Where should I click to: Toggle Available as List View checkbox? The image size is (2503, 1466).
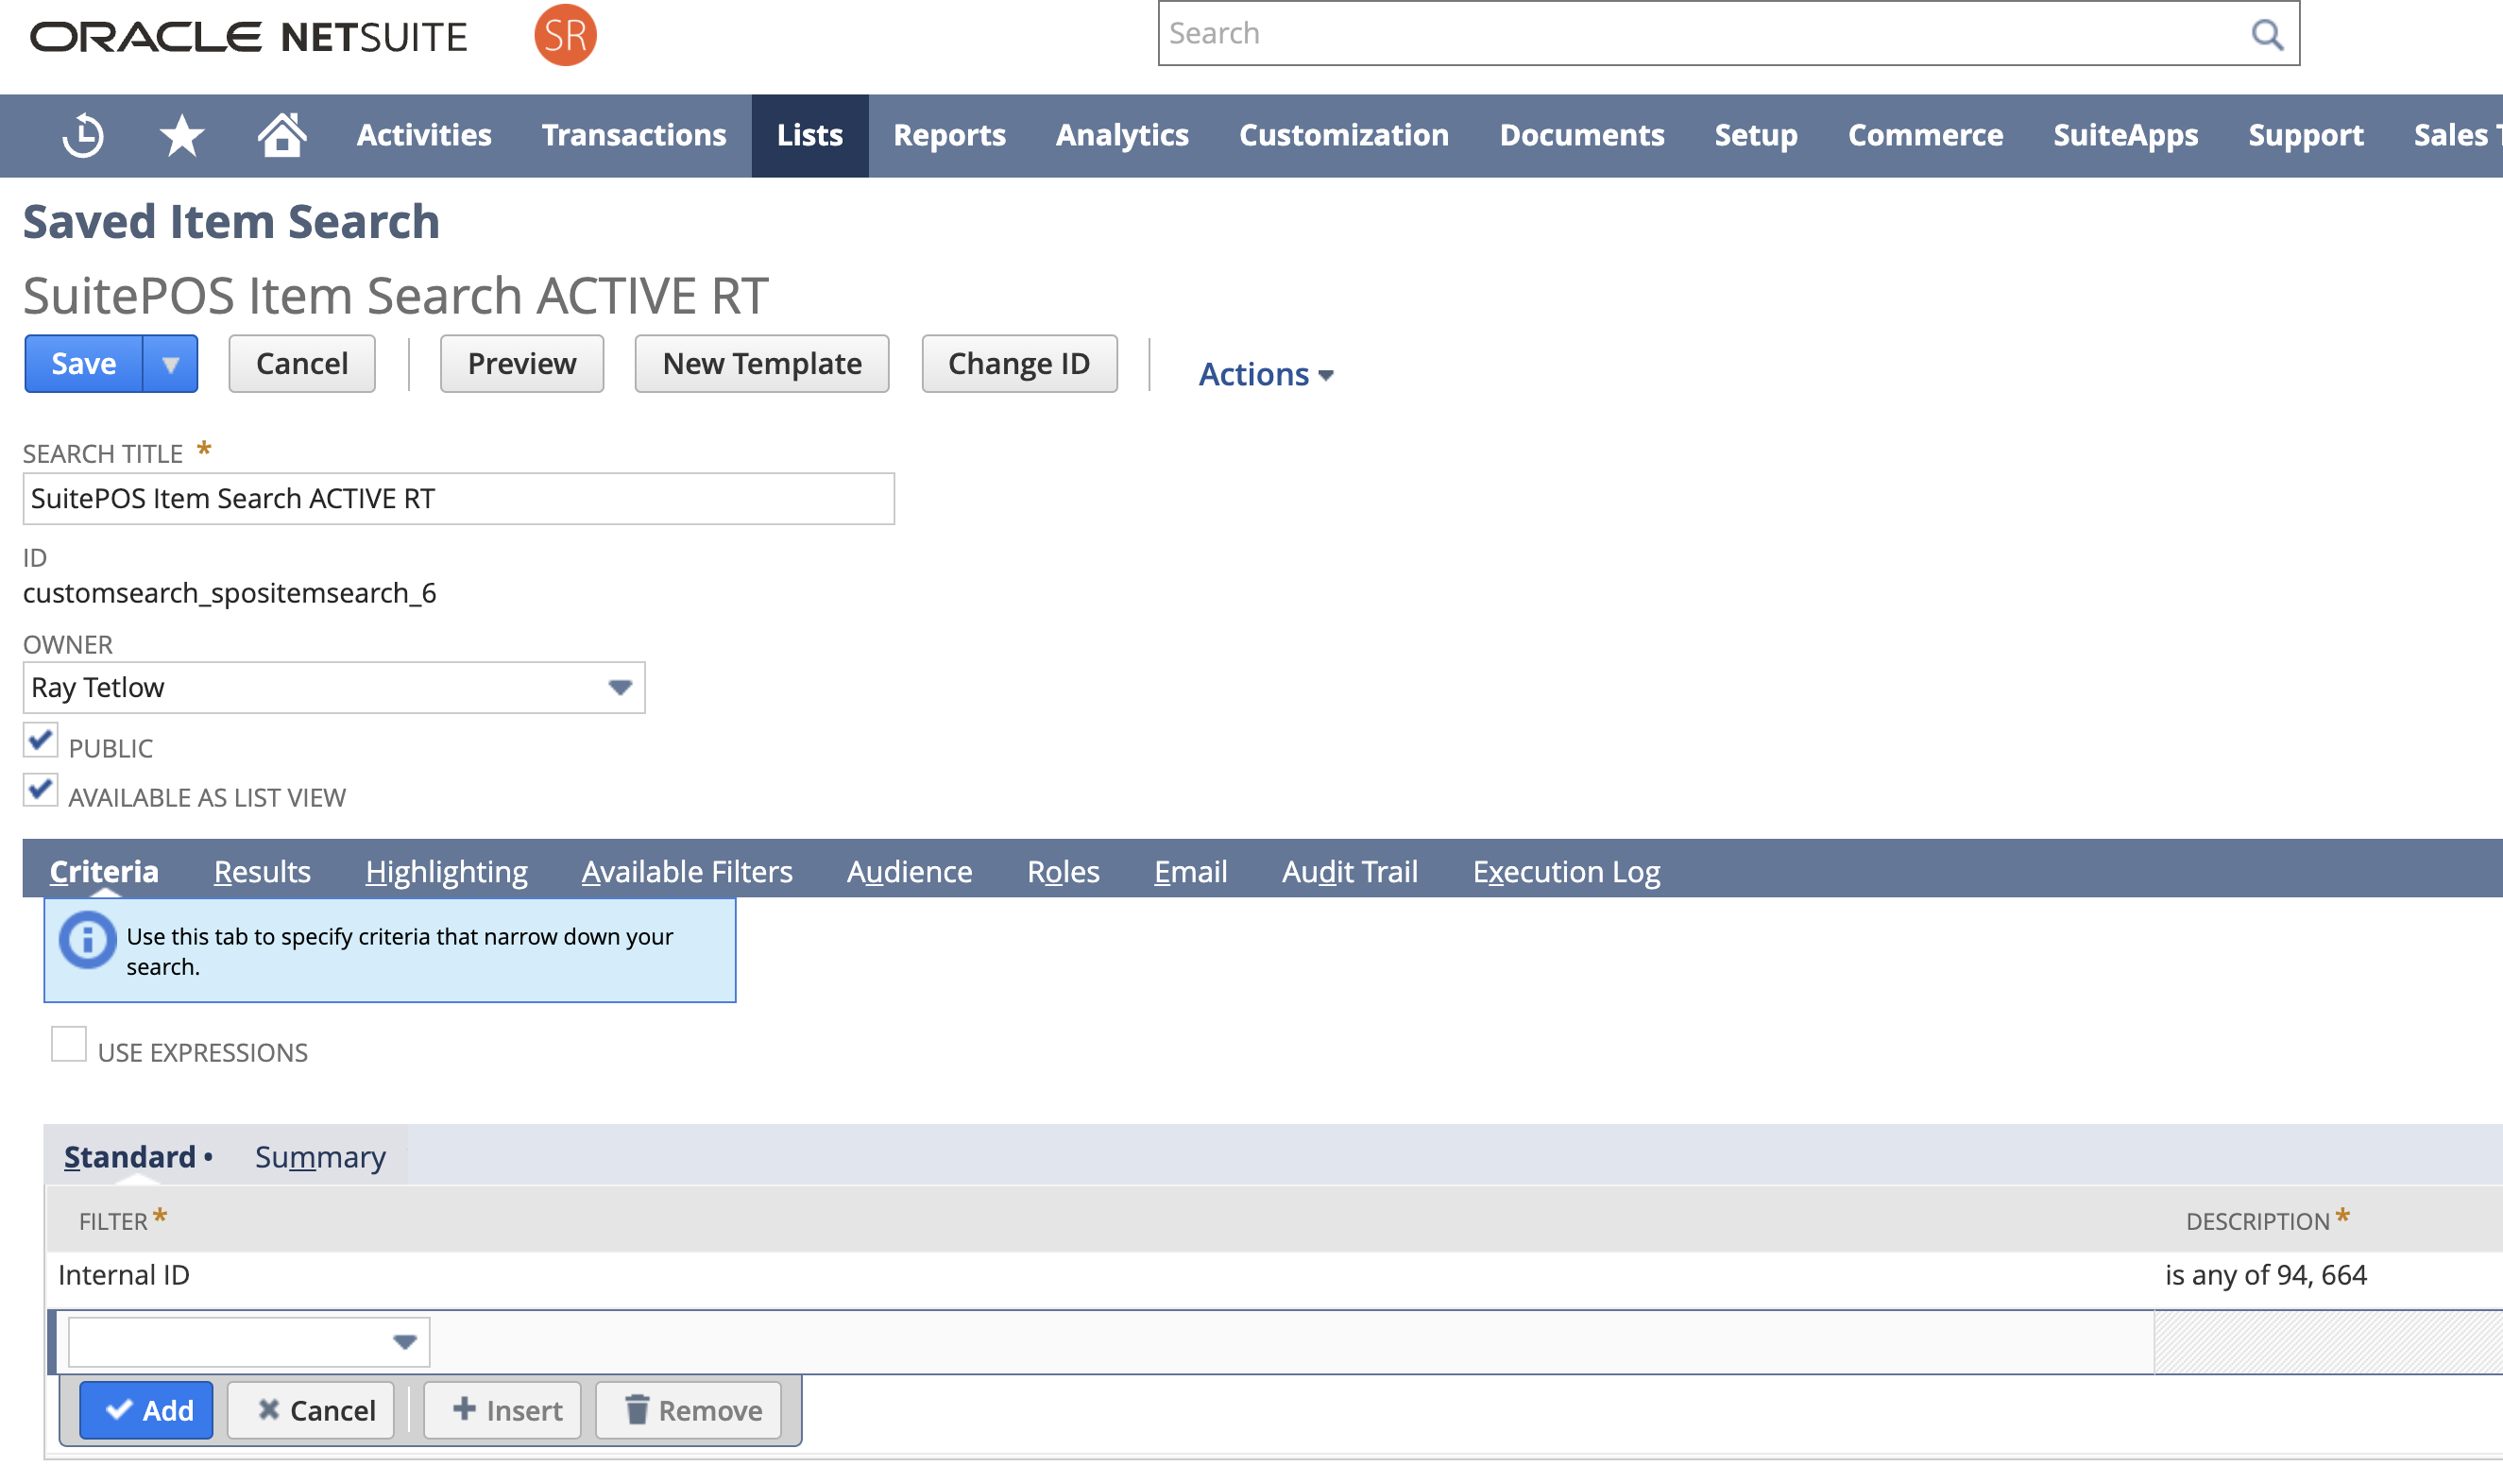41,791
